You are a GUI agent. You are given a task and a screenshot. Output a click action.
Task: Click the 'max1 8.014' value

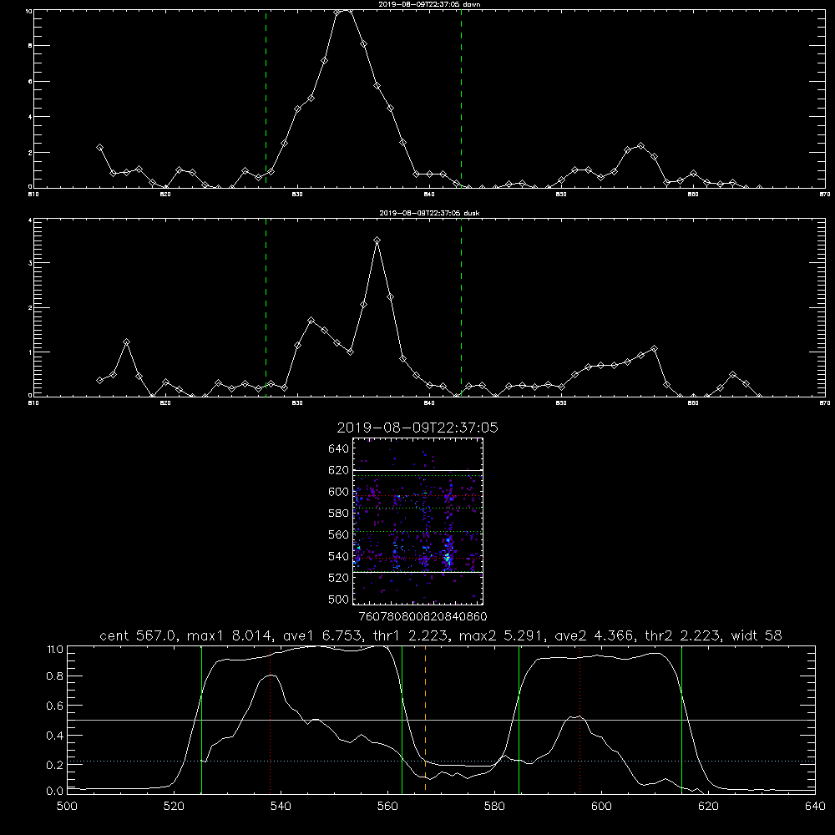(230, 635)
